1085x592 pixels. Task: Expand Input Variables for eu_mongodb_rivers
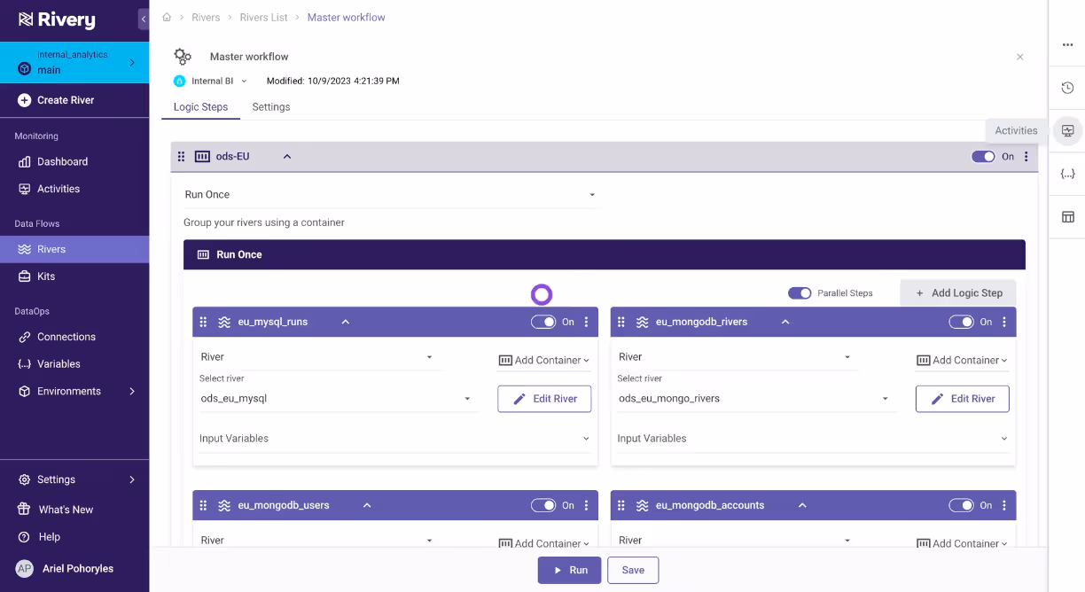[x=1003, y=438]
